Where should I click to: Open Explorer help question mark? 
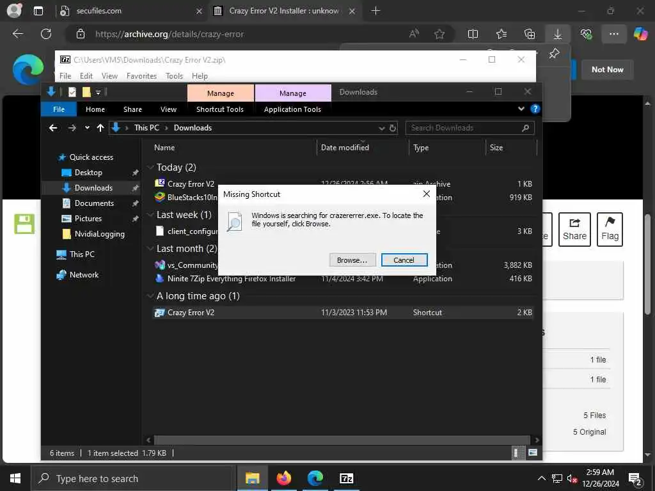point(535,109)
